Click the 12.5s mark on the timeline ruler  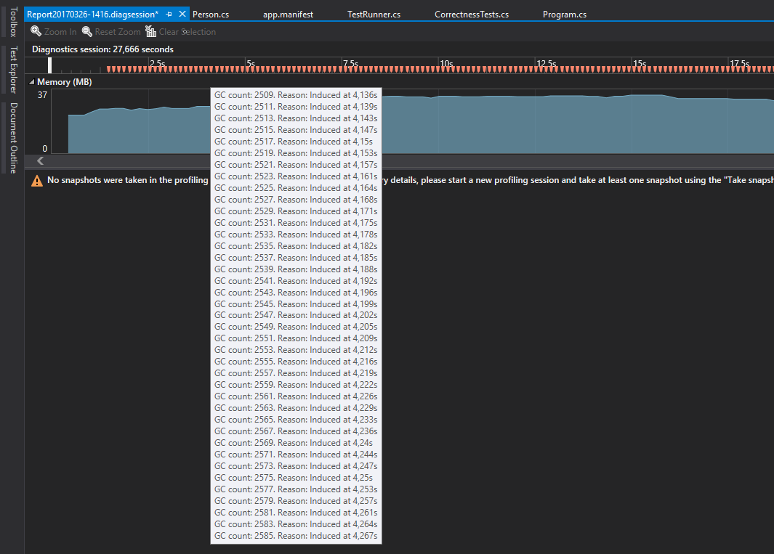pyautogui.click(x=547, y=63)
